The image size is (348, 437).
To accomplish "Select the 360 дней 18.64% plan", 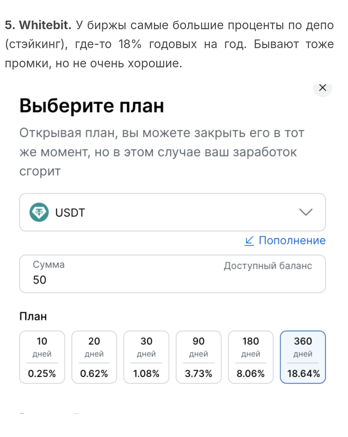I will (x=303, y=357).
